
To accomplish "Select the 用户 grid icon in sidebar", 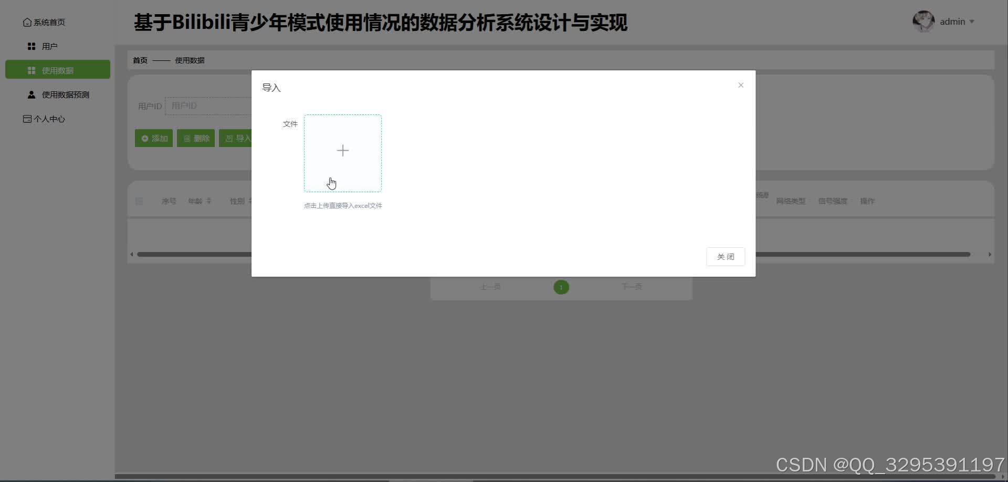I will click(x=31, y=46).
